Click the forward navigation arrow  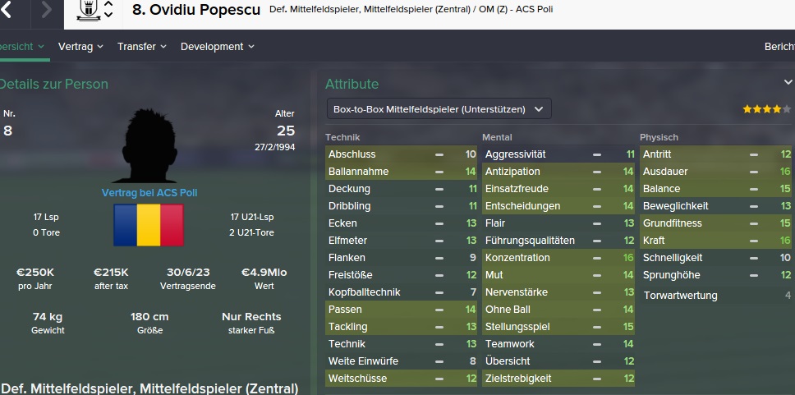[47, 10]
